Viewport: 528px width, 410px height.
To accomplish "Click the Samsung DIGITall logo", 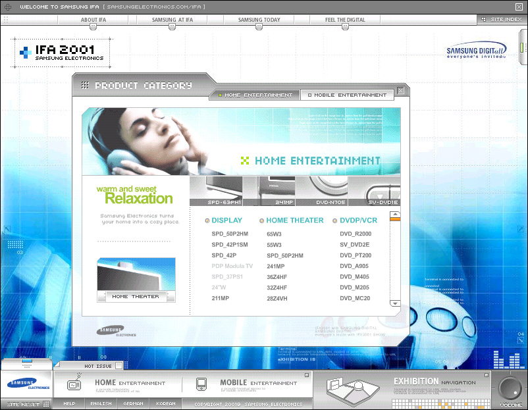I will tap(476, 50).
